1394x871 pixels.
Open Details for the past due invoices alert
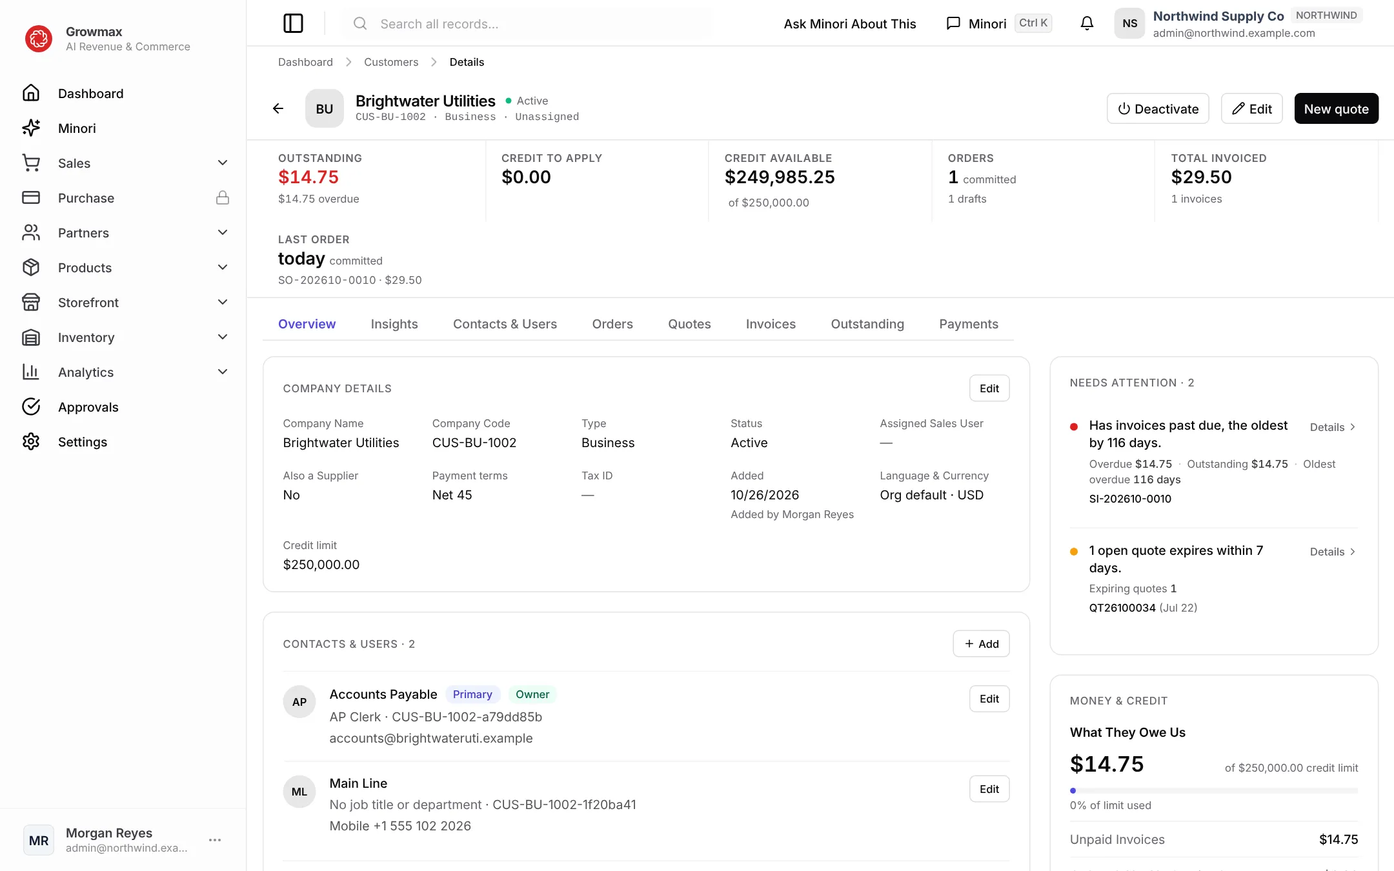[1332, 427]
